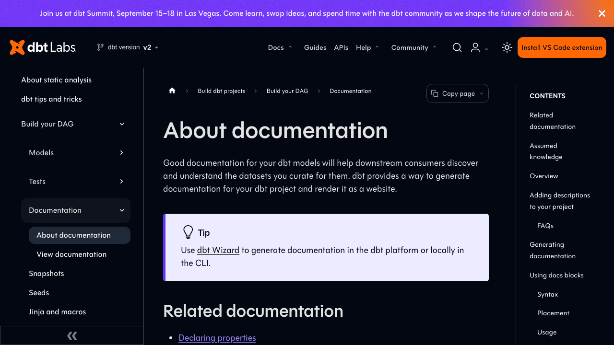Open dbt tips and tricks in sidebar

pos(51,99)
